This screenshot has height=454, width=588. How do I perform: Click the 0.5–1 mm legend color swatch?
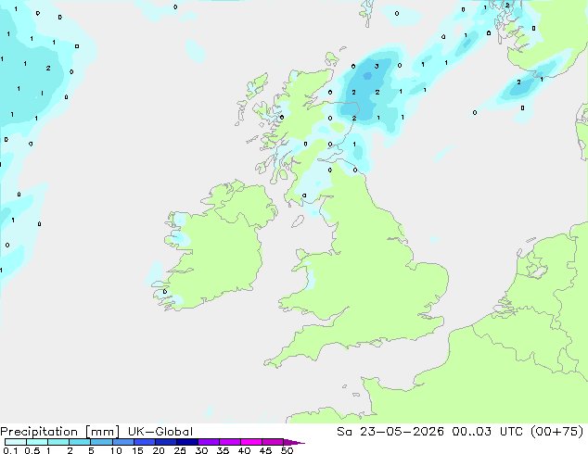pyautogui.click(x=37, y=442)
